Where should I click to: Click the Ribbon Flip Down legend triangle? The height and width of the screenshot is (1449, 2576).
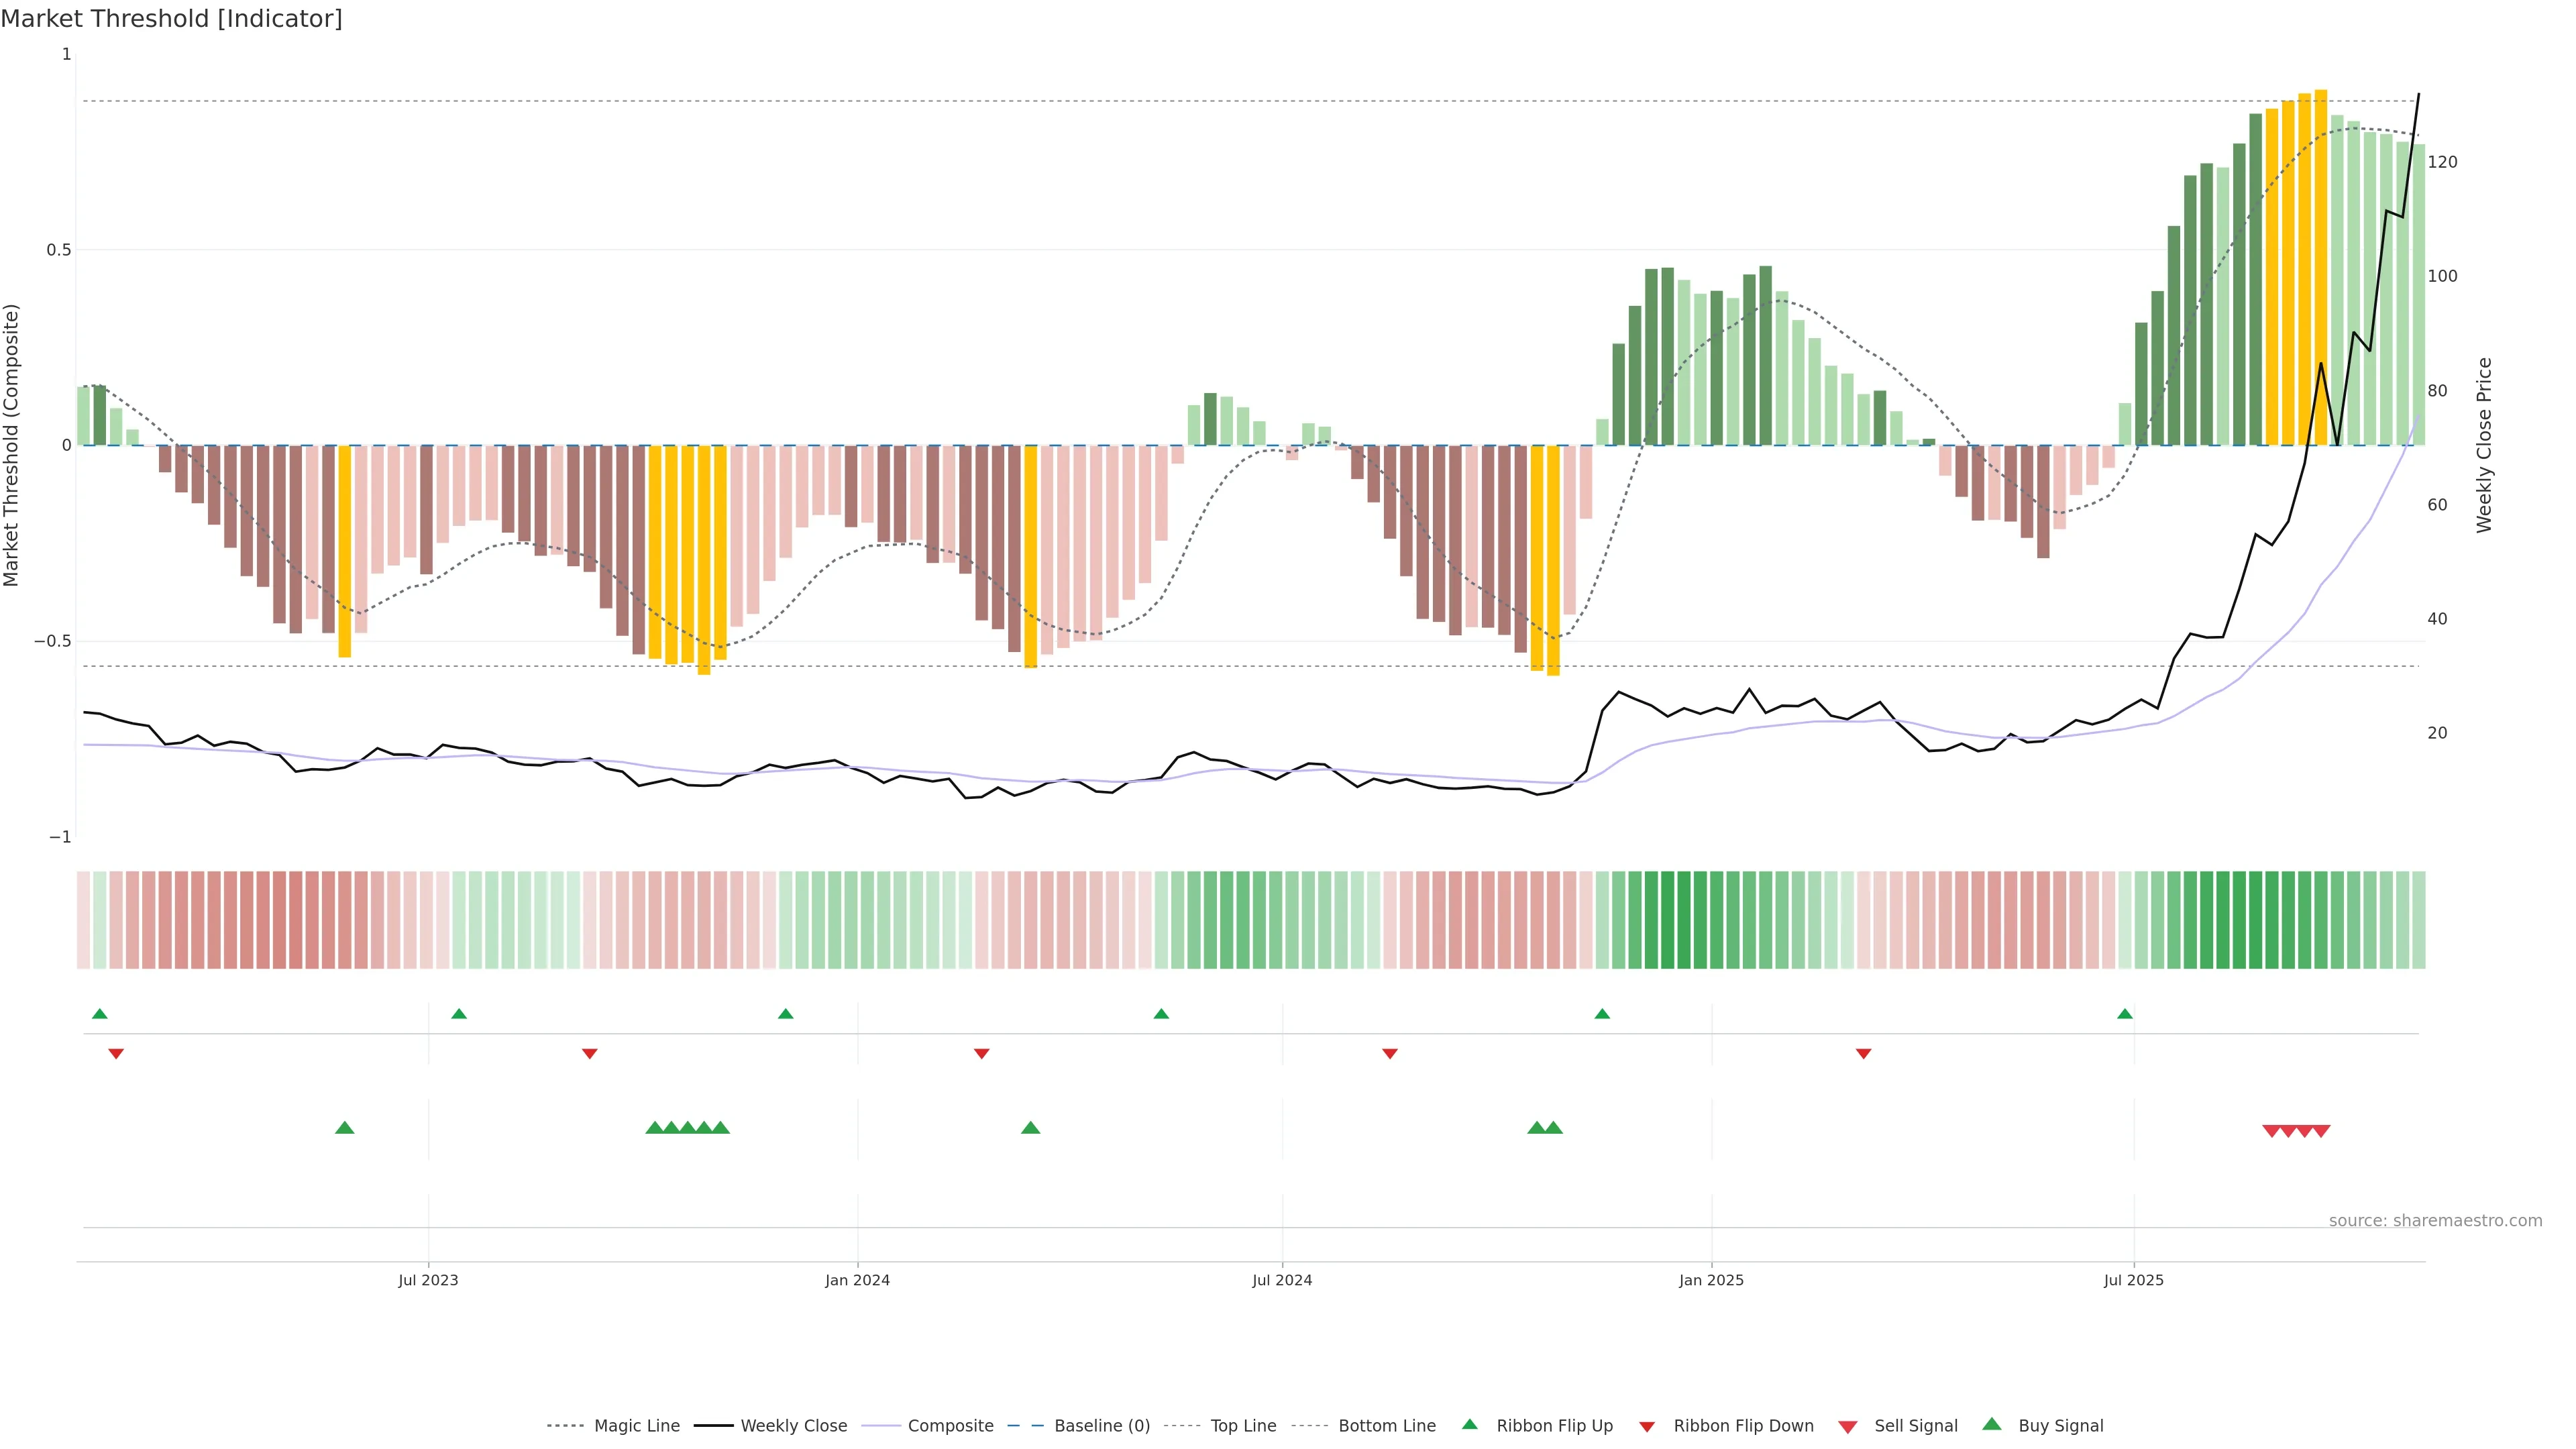click(x=1647, y=1427)
